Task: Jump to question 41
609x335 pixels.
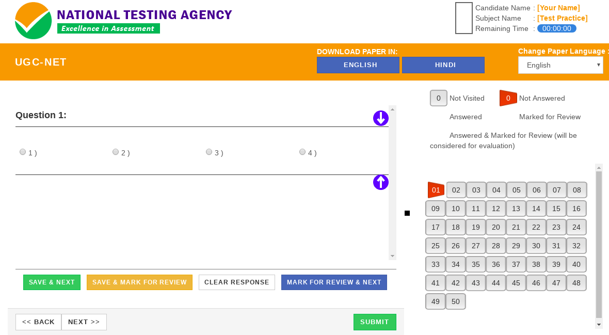Action: click(x=436, y=283)
